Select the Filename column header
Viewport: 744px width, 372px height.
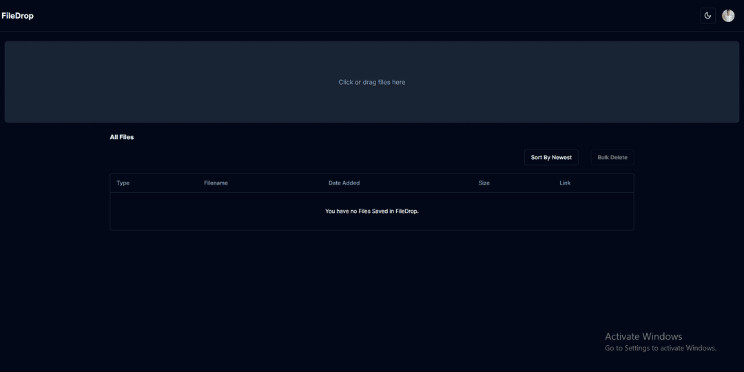click(x=216, y=183)
